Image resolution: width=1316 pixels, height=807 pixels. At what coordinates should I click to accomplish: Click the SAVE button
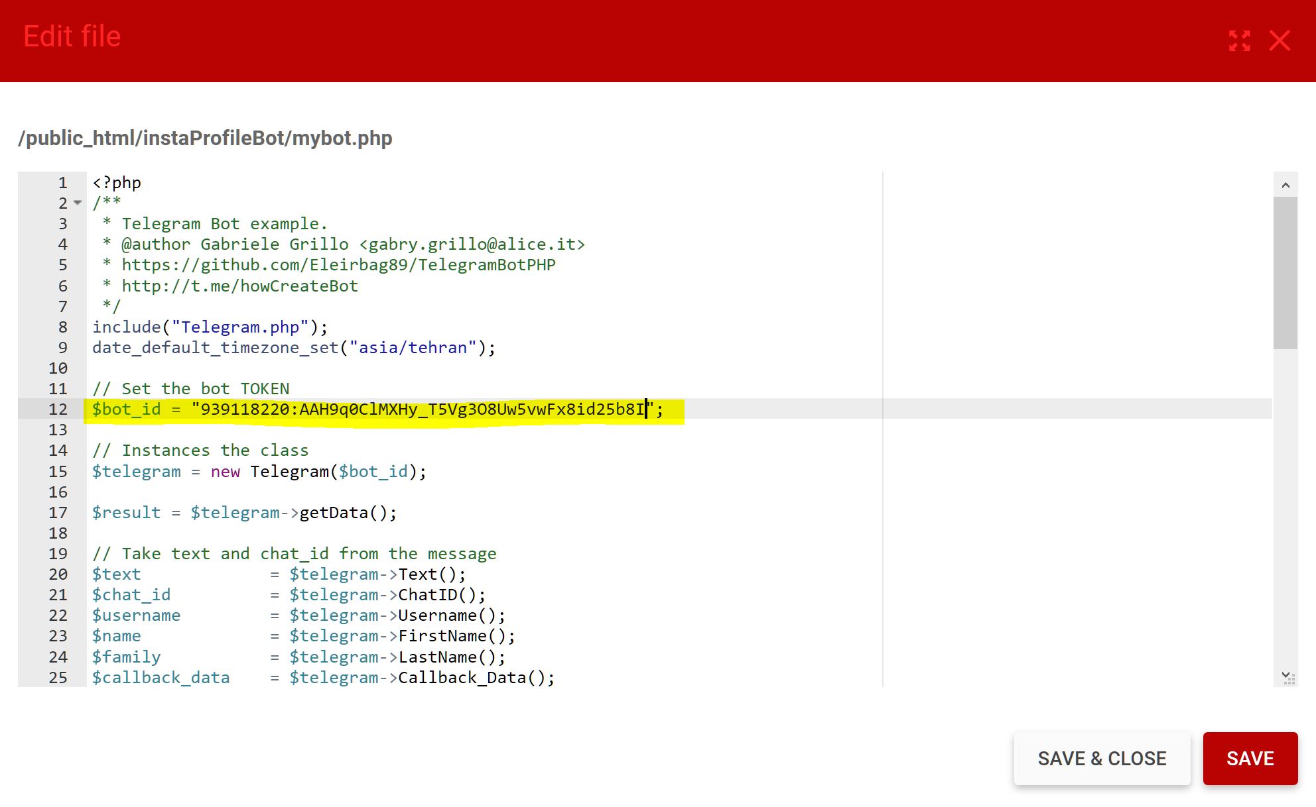point(1250,758)
